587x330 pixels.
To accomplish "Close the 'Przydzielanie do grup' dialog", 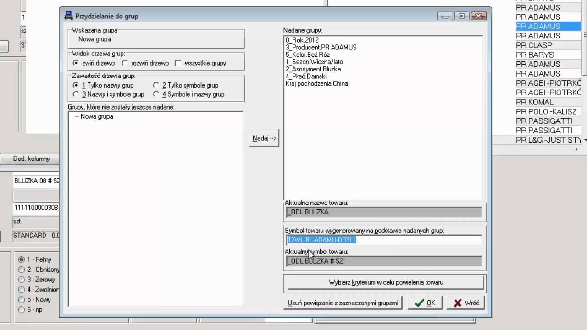I will [x=478, y=16].
